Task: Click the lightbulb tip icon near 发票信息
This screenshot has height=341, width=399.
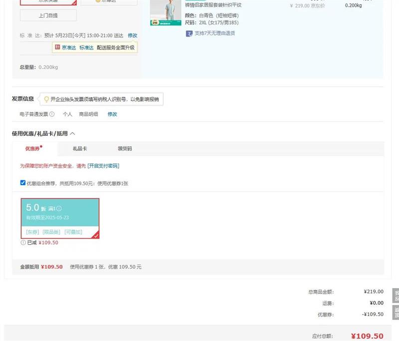Action: coord(46,99)
